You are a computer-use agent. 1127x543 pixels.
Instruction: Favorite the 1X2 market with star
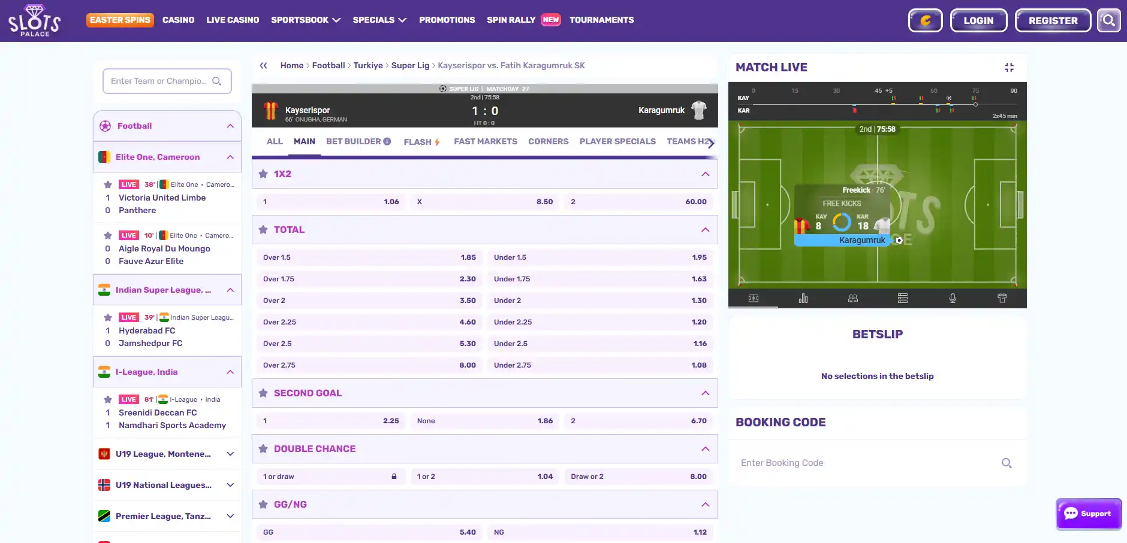[263, 174]
